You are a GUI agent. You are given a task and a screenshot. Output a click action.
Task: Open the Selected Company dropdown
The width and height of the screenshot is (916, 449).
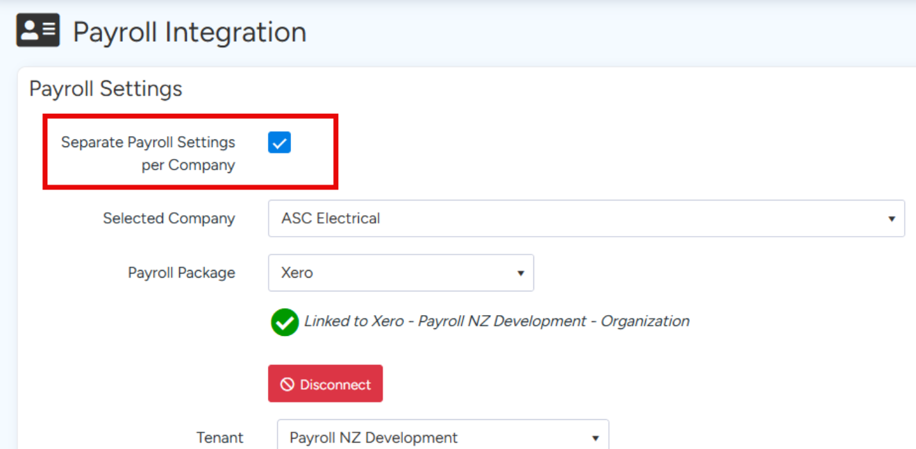click(x=585, y=219)
